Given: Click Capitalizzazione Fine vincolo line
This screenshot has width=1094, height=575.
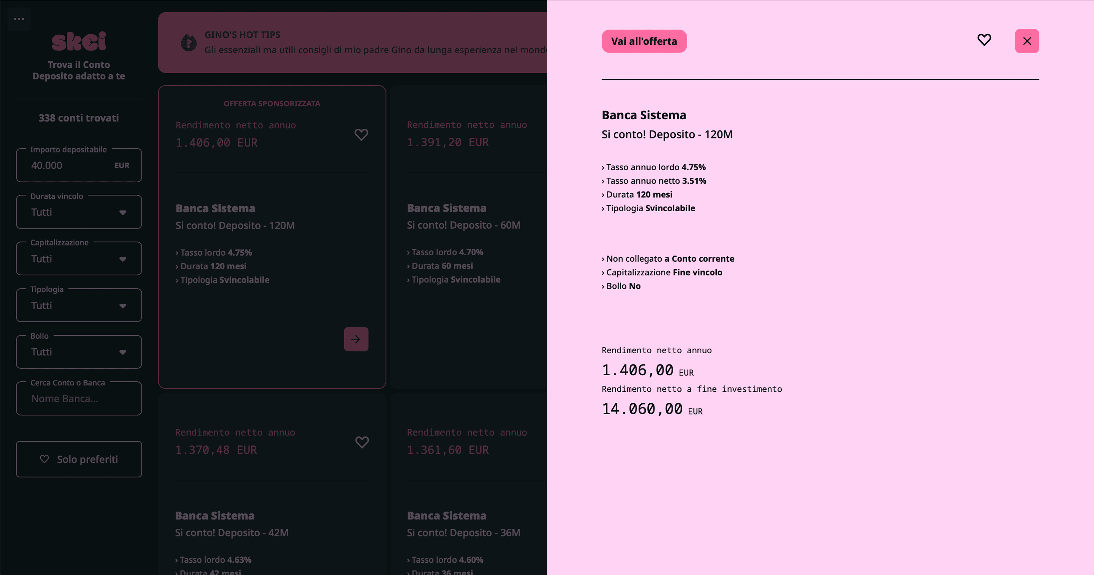Looking at the screenshot, I should point(662,272).
